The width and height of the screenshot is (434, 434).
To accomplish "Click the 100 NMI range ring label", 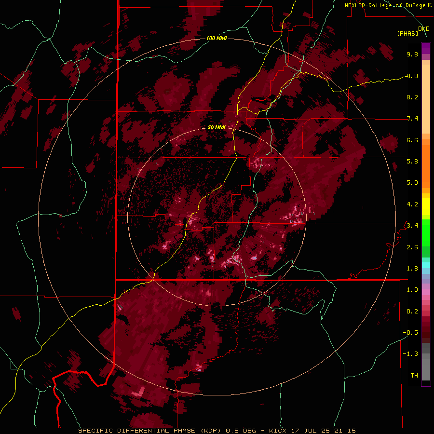I will (217, 38).
